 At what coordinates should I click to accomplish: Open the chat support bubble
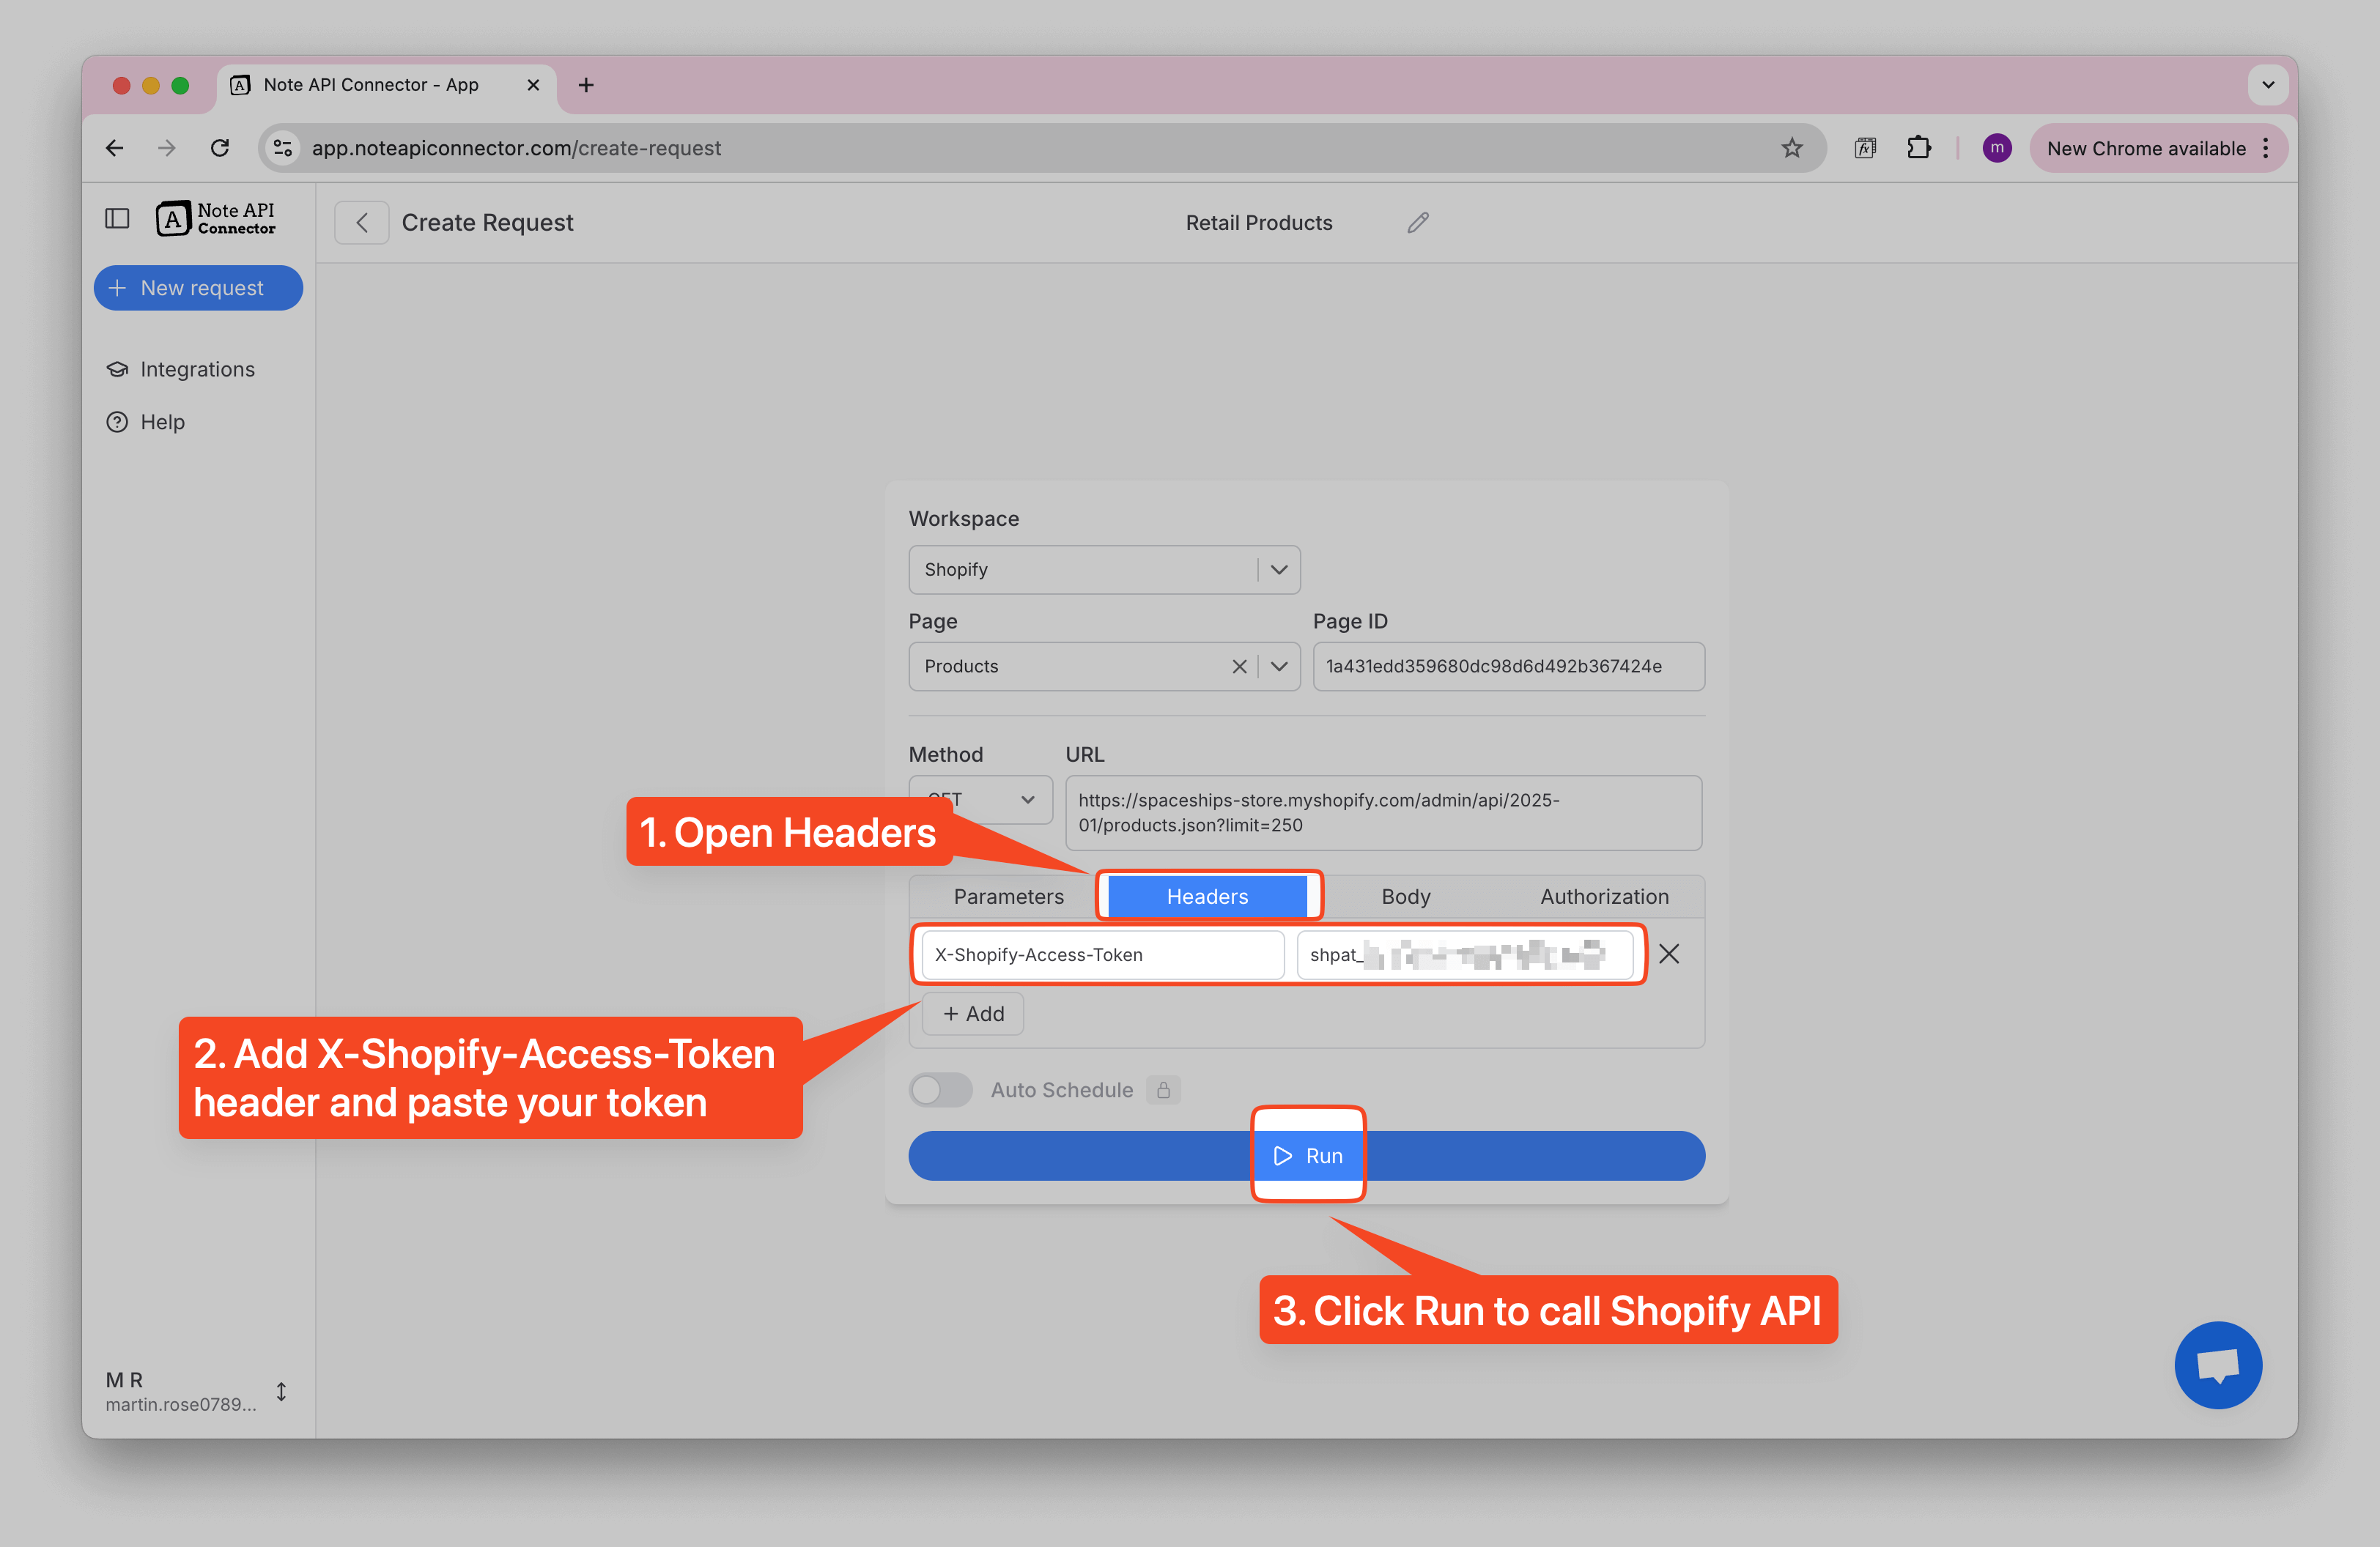2217,1364
